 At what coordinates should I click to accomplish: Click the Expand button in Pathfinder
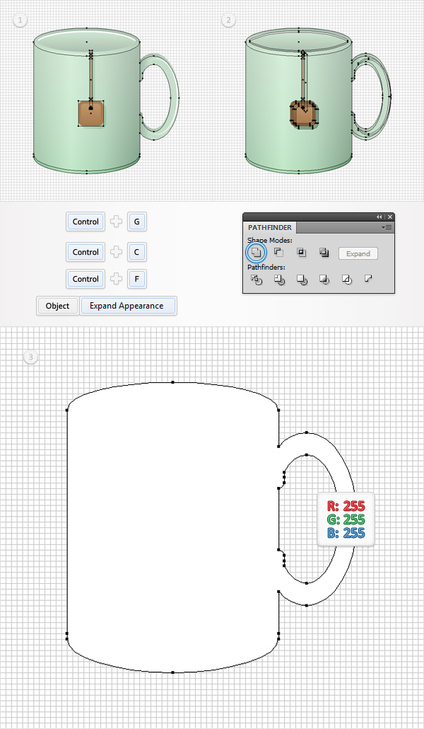[358, 253]
